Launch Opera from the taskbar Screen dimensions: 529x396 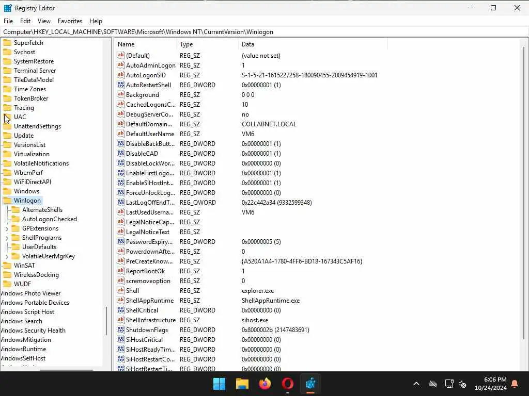pos(287,384)
